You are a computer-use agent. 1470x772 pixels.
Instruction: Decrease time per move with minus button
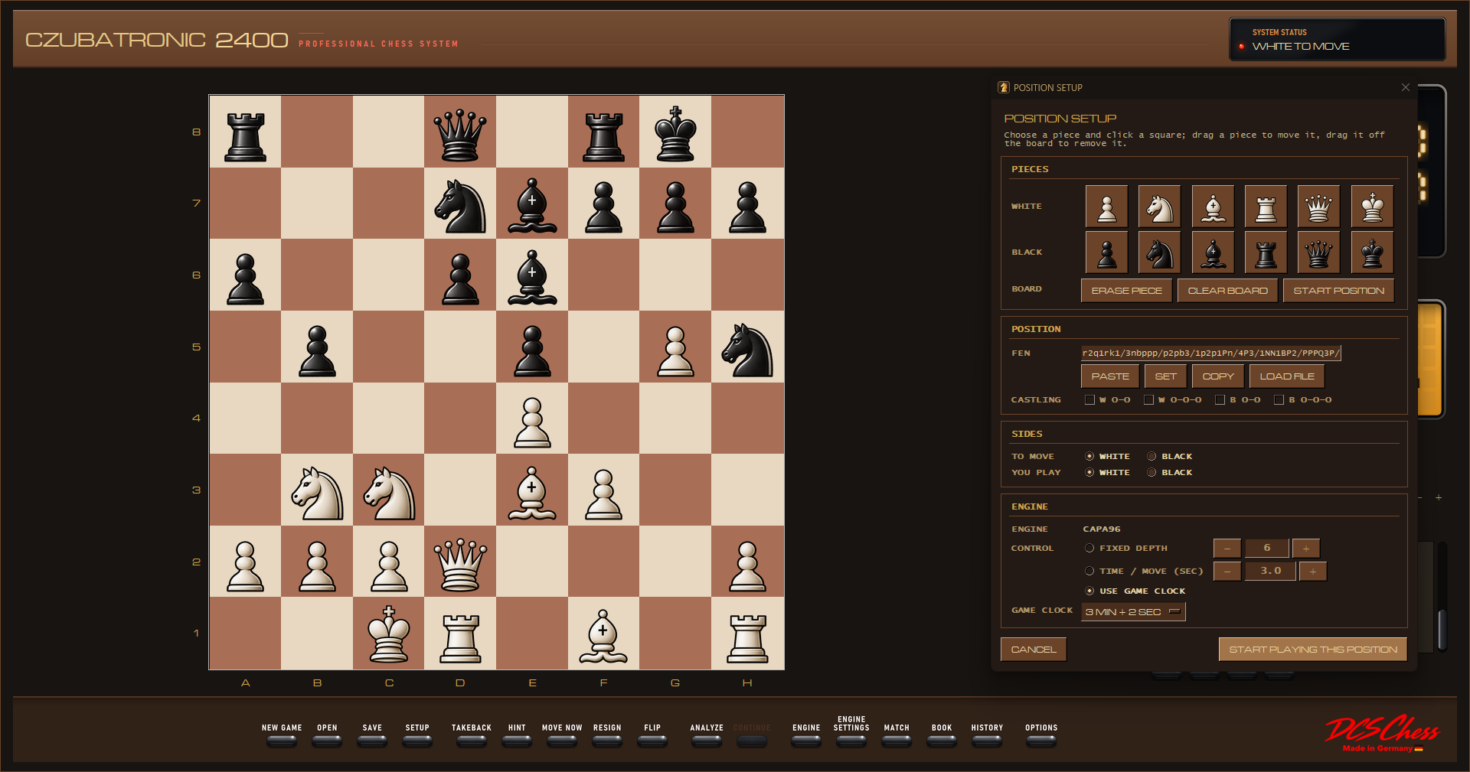click(1227, 571)
